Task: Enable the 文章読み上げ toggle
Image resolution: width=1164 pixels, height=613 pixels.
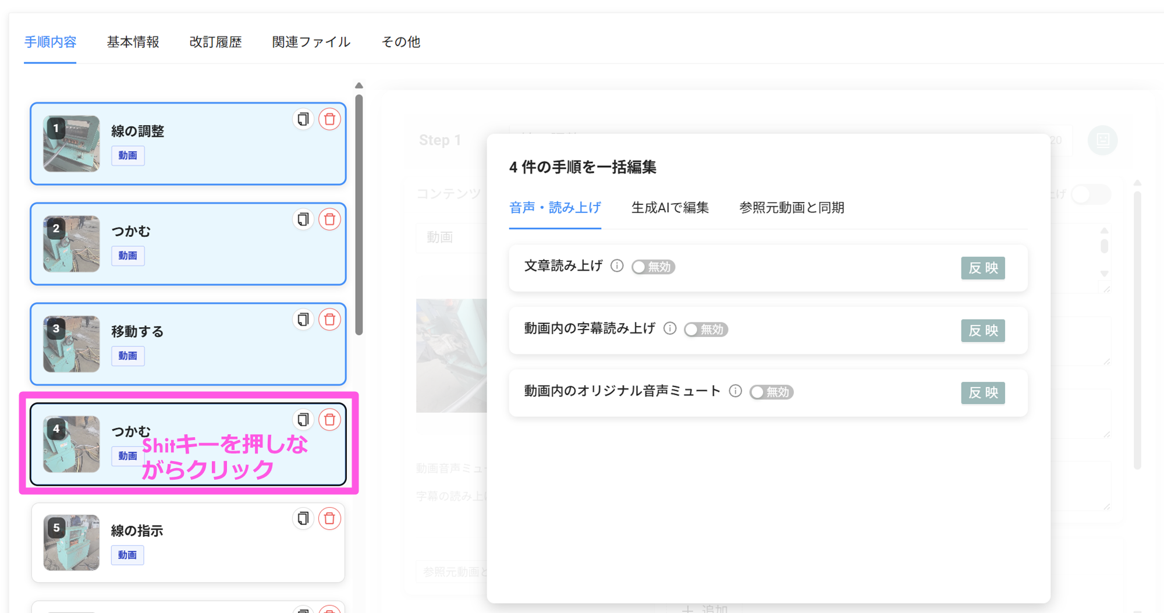Action: (653, 267)
